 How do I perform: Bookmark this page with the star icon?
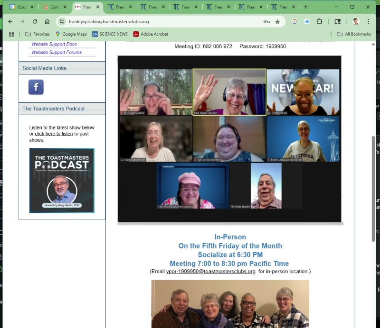tap(277, 22)
